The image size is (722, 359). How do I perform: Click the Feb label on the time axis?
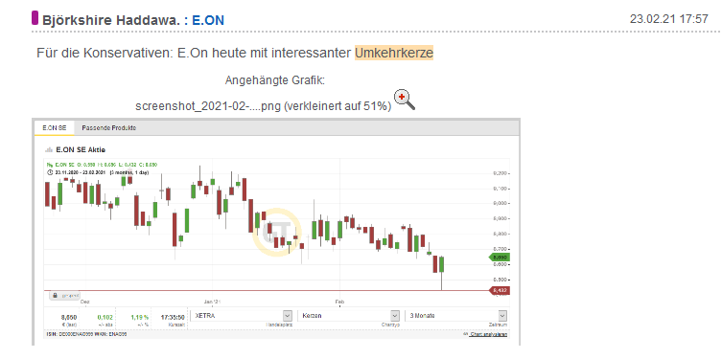(x=339, y=302)
